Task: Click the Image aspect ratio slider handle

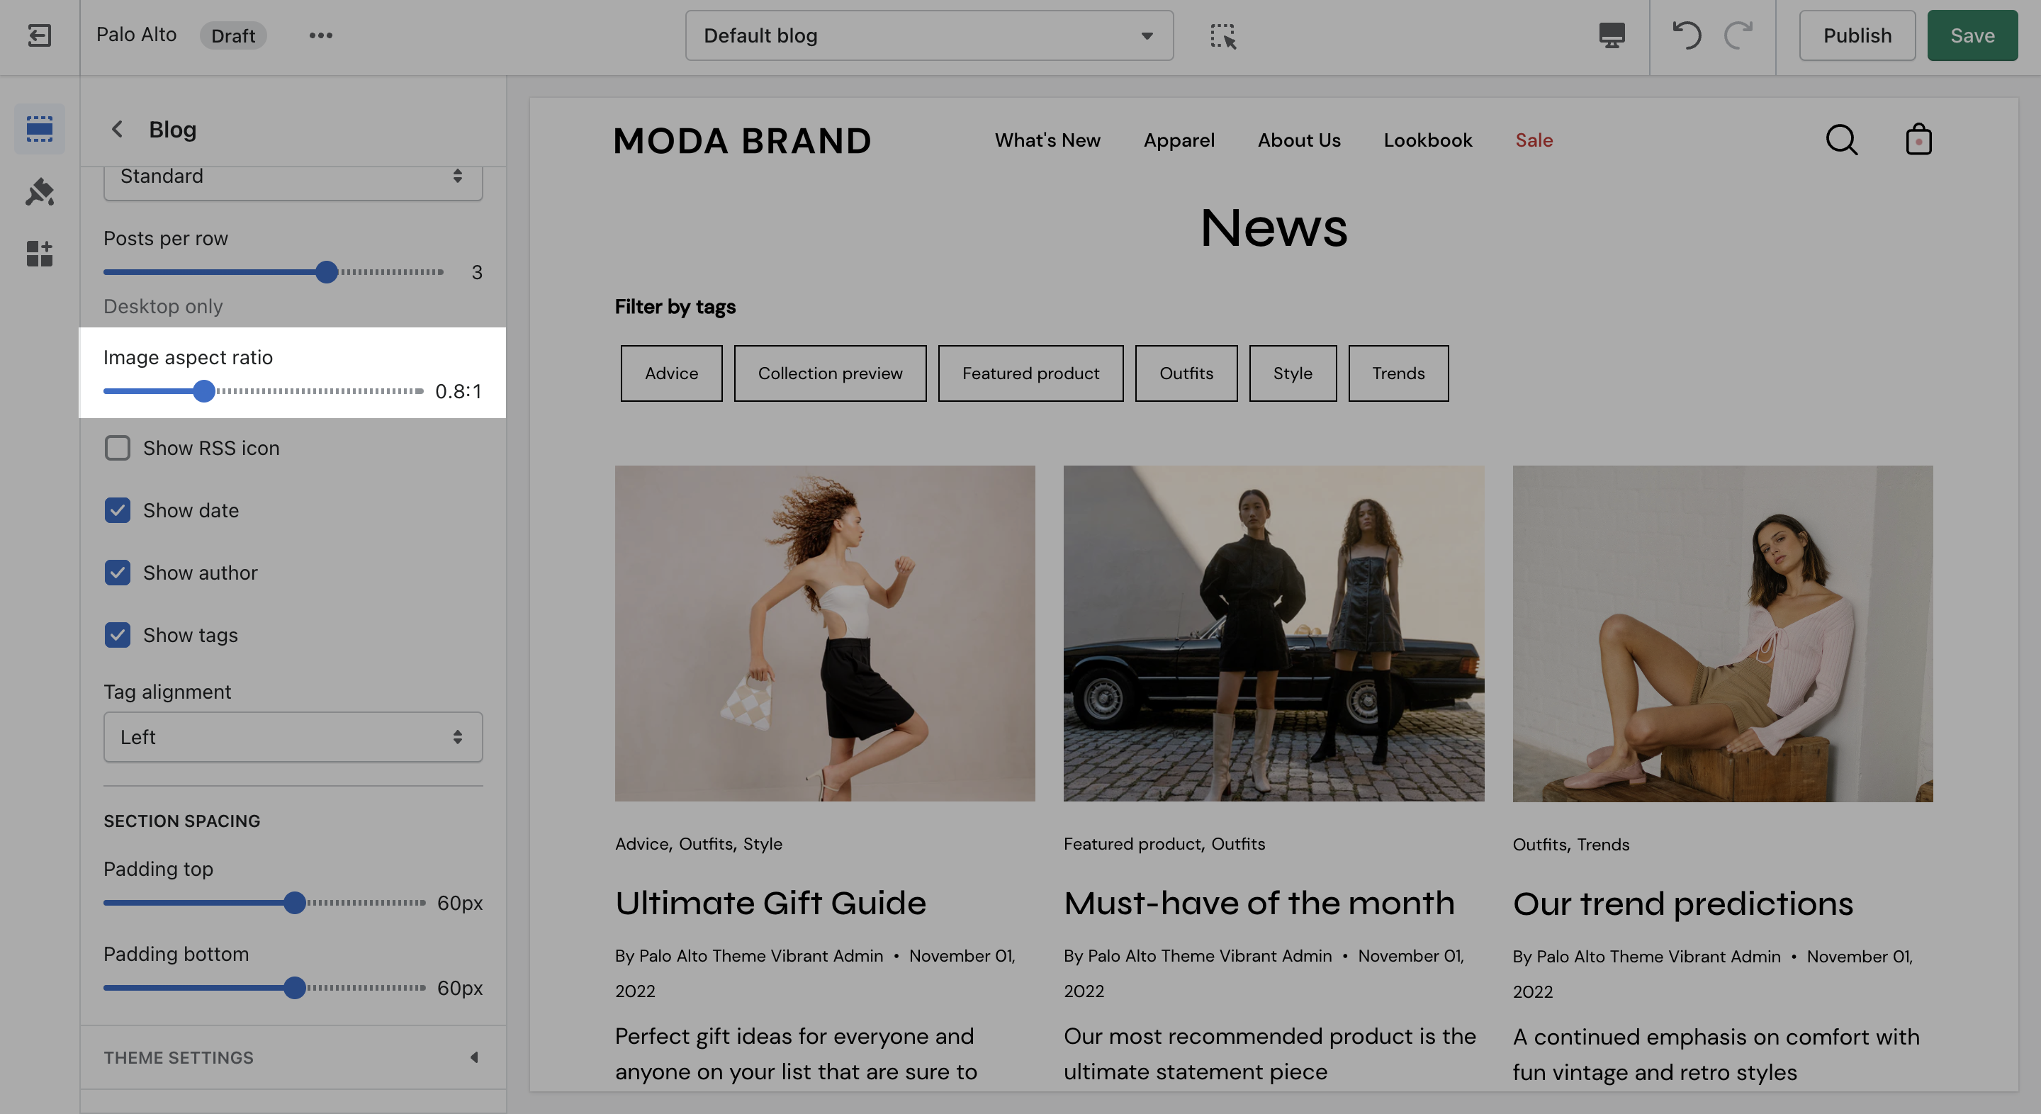Action: 204,390
